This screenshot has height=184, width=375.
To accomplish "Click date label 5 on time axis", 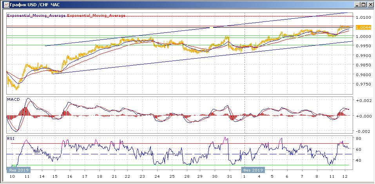I will tap(272, 177).
